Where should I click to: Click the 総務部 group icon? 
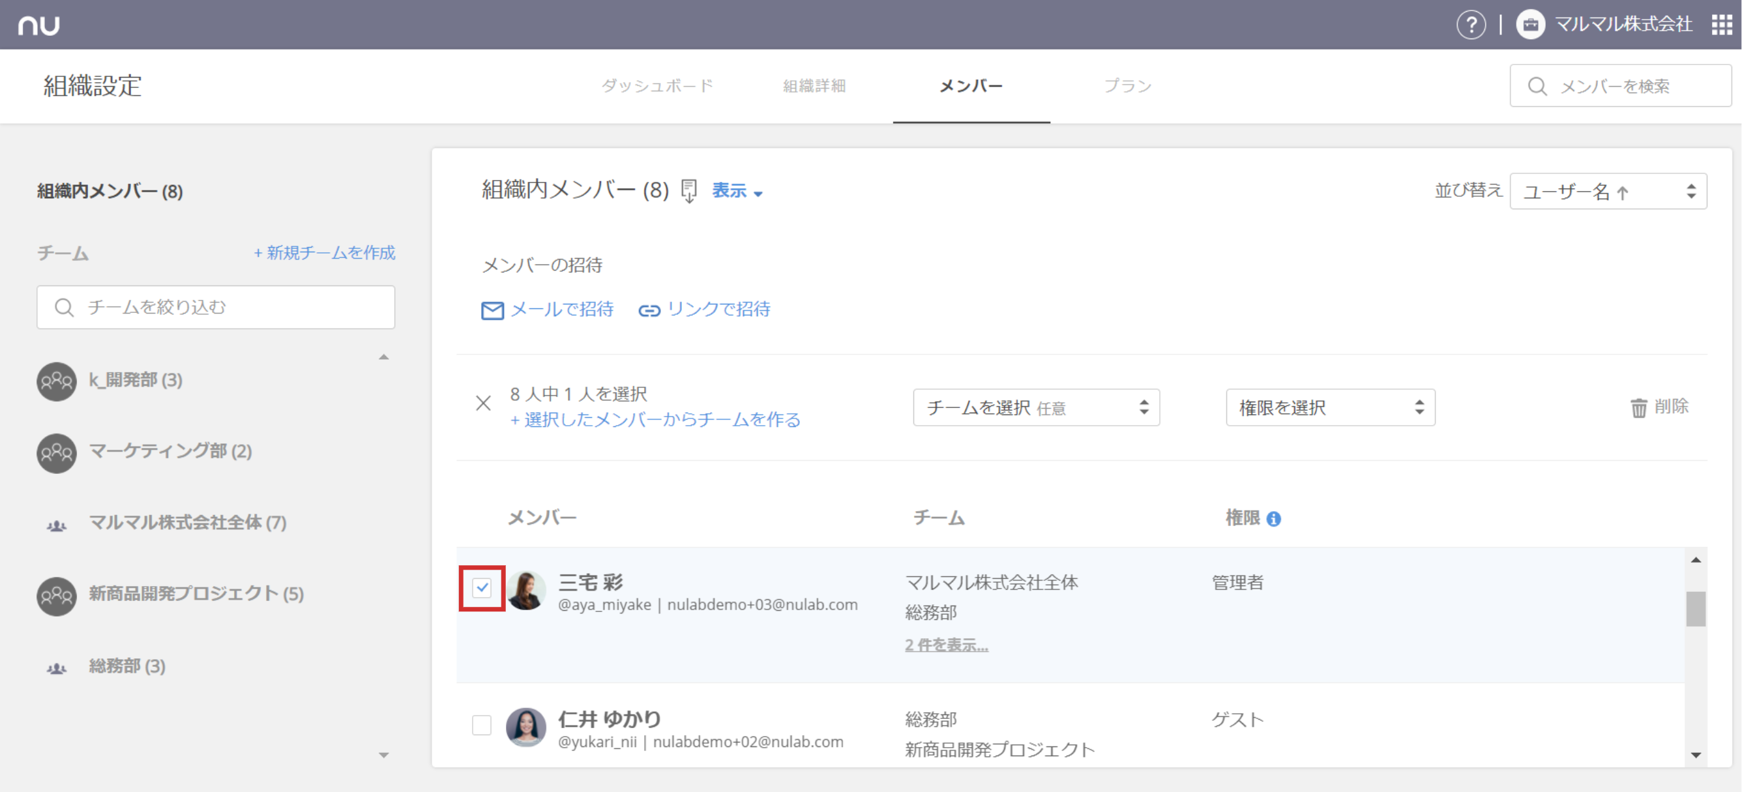tap(56, 668)
